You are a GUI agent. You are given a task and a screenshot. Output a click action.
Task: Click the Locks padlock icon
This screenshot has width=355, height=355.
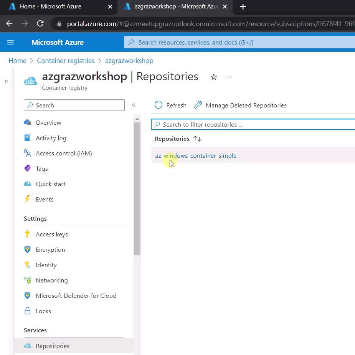pos(27,311)
